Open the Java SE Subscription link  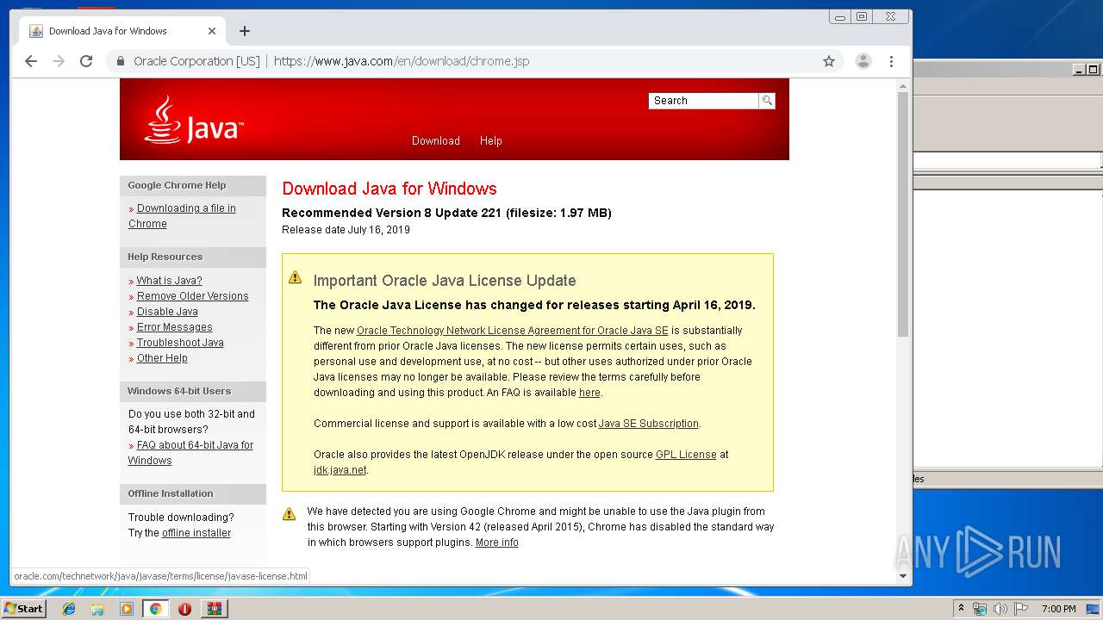coord(649,424)
